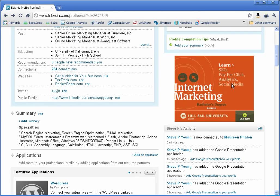280x196 pixels.
Task: Select the fourth featured applications page dot
Action: pyautogui.click(x=141, y=173)
